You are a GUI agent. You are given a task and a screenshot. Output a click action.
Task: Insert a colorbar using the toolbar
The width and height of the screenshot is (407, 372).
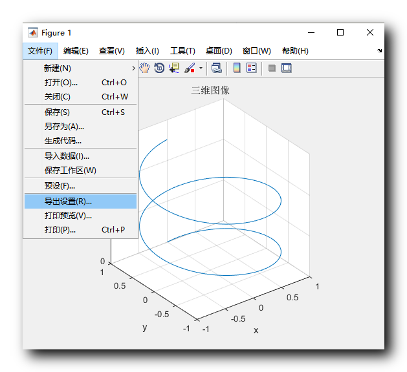(x=237, y=68)
